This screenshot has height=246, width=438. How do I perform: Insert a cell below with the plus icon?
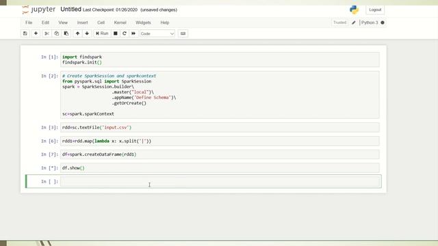click(36, 33)
